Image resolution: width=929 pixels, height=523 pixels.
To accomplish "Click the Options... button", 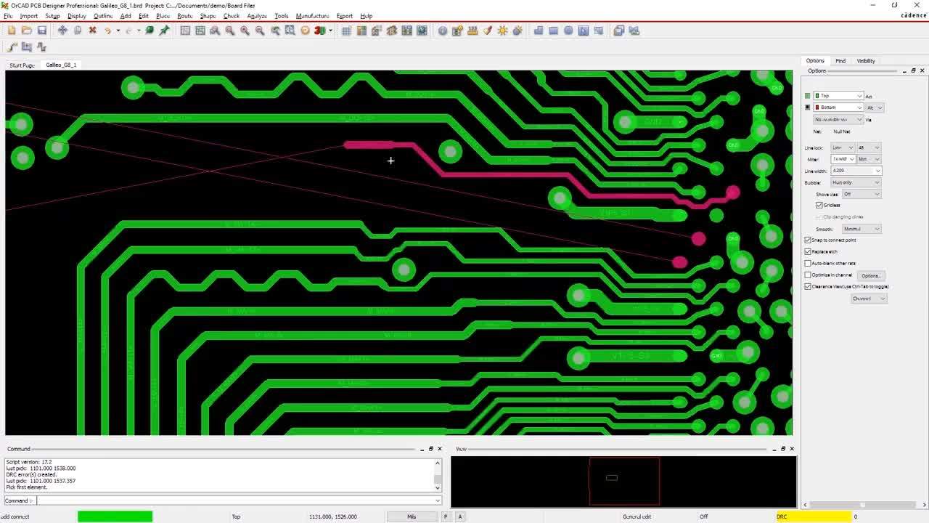I will click(x=871, y=275).
